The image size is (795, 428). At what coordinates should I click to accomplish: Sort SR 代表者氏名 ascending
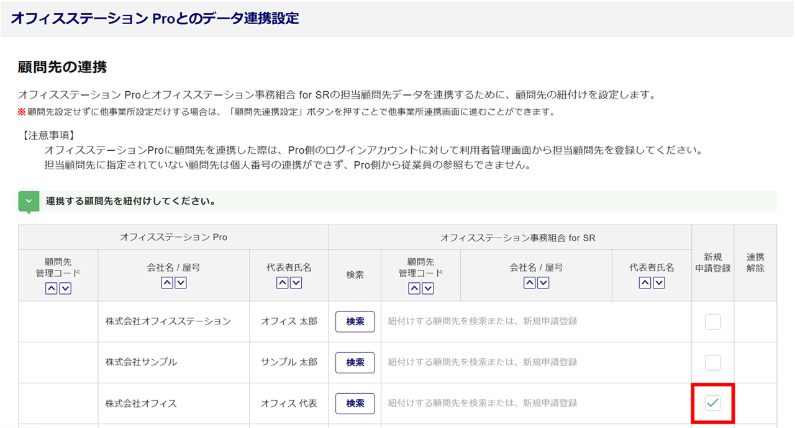(645, 283)
